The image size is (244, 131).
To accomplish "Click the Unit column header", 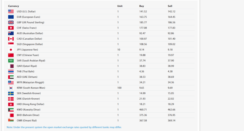I will point(119,6).
